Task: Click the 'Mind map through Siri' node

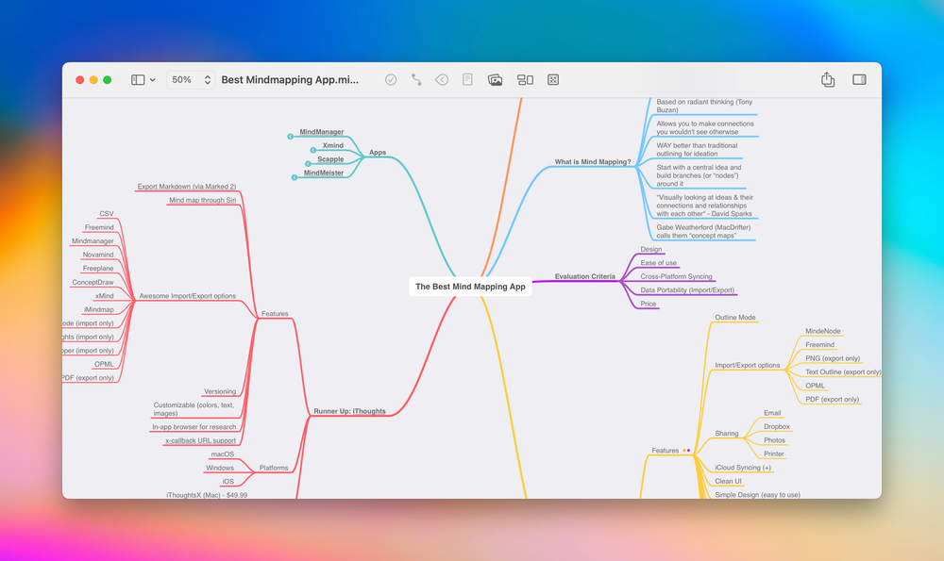Action: [201, 200]
